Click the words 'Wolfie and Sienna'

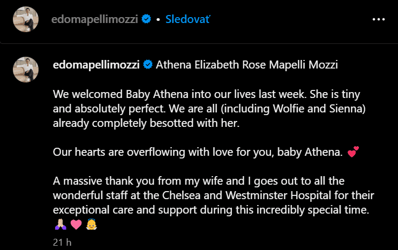[x=318, y=109]
